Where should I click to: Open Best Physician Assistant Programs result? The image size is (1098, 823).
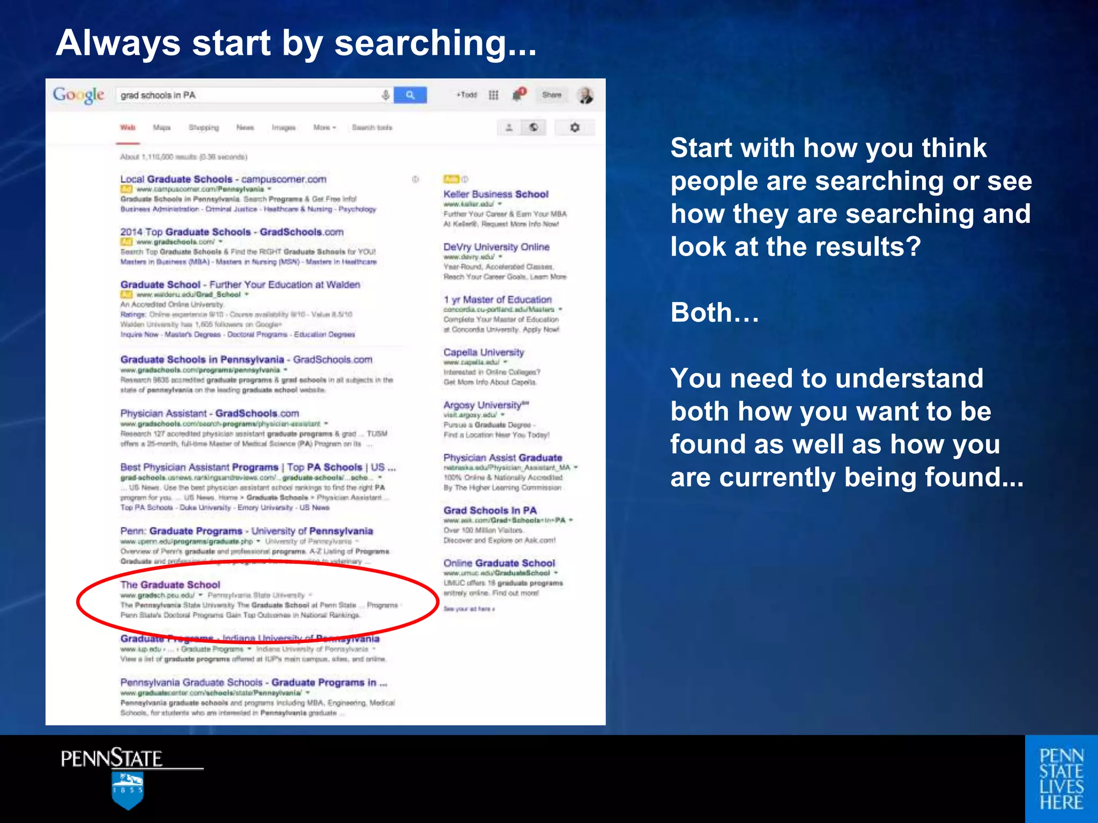click(x=258, y=467)
